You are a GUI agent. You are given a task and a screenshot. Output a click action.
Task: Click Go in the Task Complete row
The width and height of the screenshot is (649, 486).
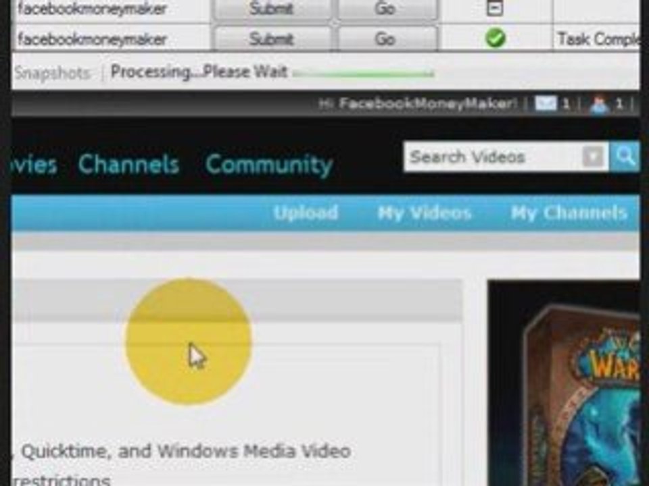click(x=385, y=39)
